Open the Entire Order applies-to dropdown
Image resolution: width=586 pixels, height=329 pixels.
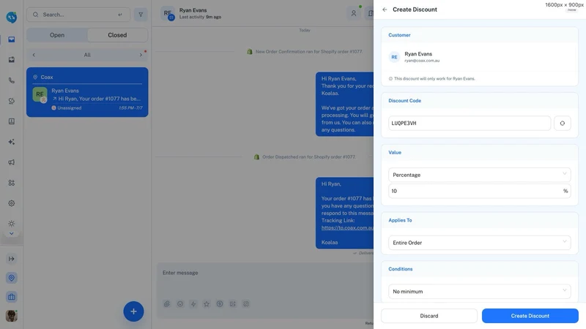pos(480,243)
